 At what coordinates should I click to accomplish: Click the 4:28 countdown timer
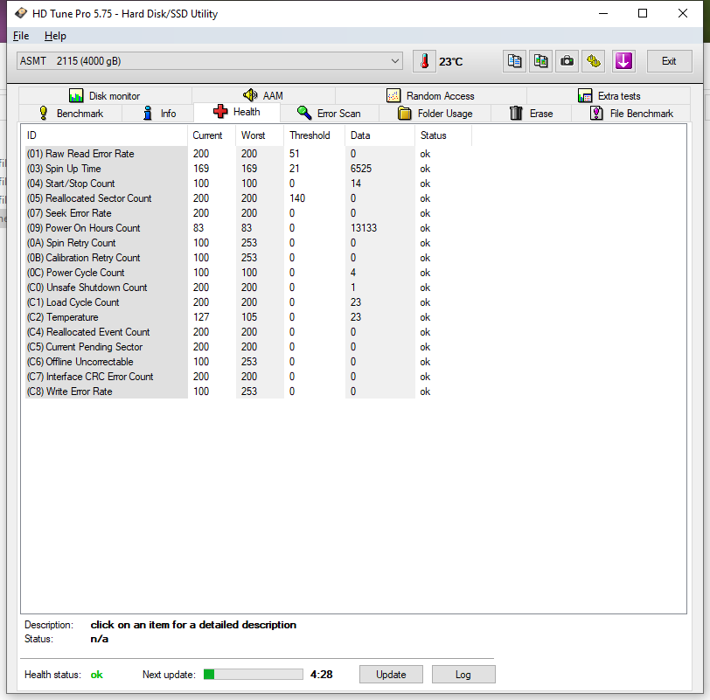point(322,674)
